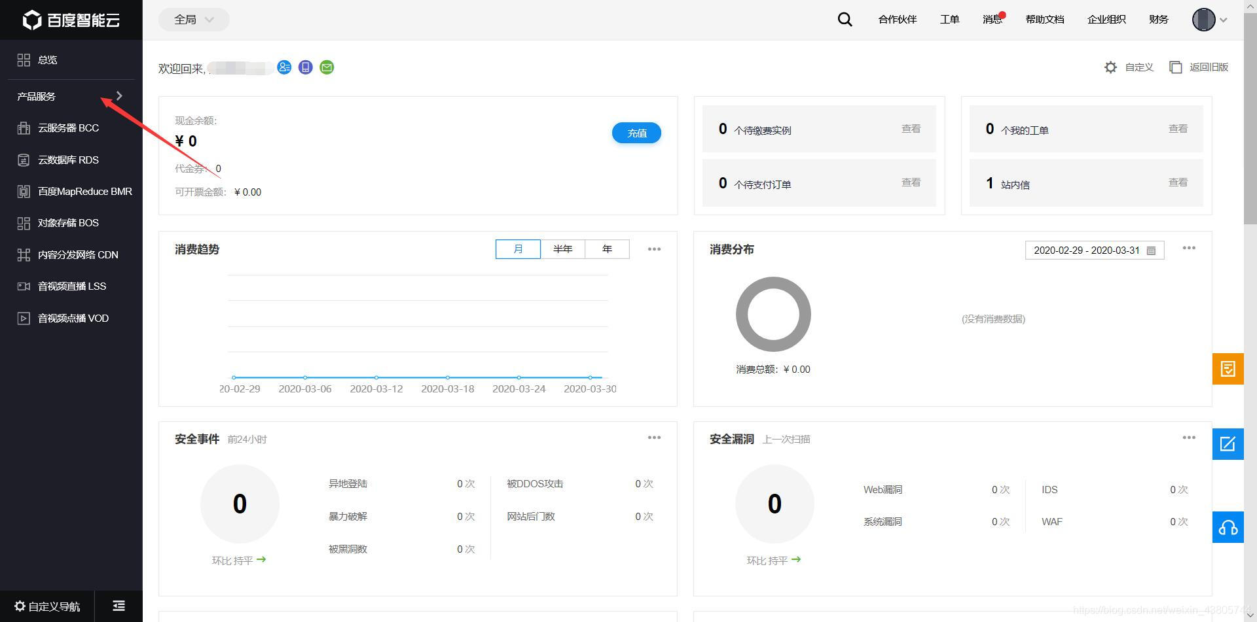This screenshot has height=622, width=1257.
Task: Click the Baidu AI Cloud logo
Action: point(71,20)
